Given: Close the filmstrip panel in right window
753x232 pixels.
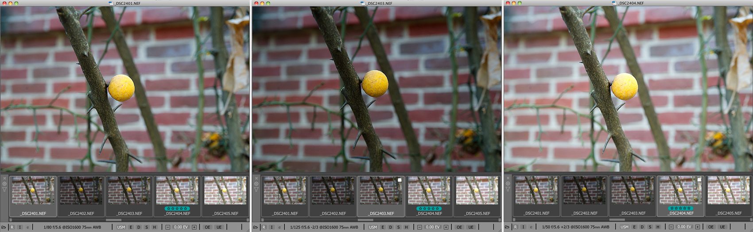Looking at the screenshot, I should [x=508, y=178].
